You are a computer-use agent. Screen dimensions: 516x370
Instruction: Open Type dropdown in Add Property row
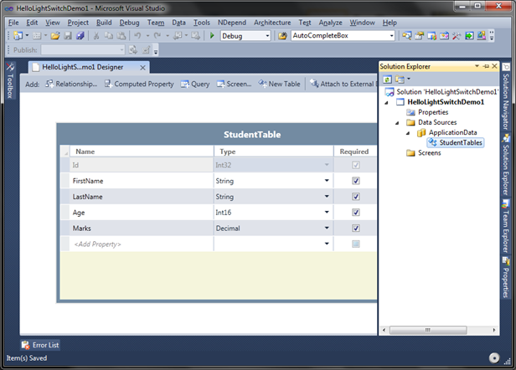pos(327,244)
